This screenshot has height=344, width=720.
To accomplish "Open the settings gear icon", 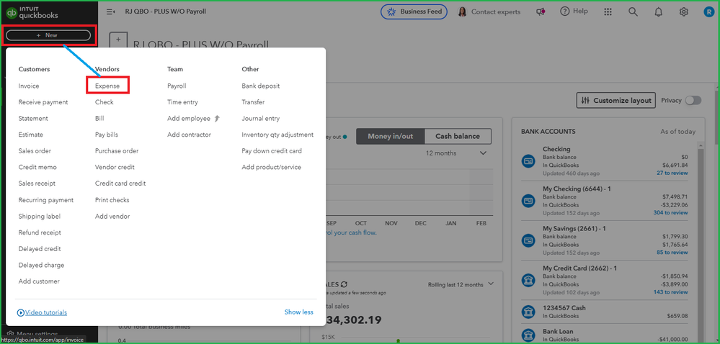I will (x=684, y=12).
